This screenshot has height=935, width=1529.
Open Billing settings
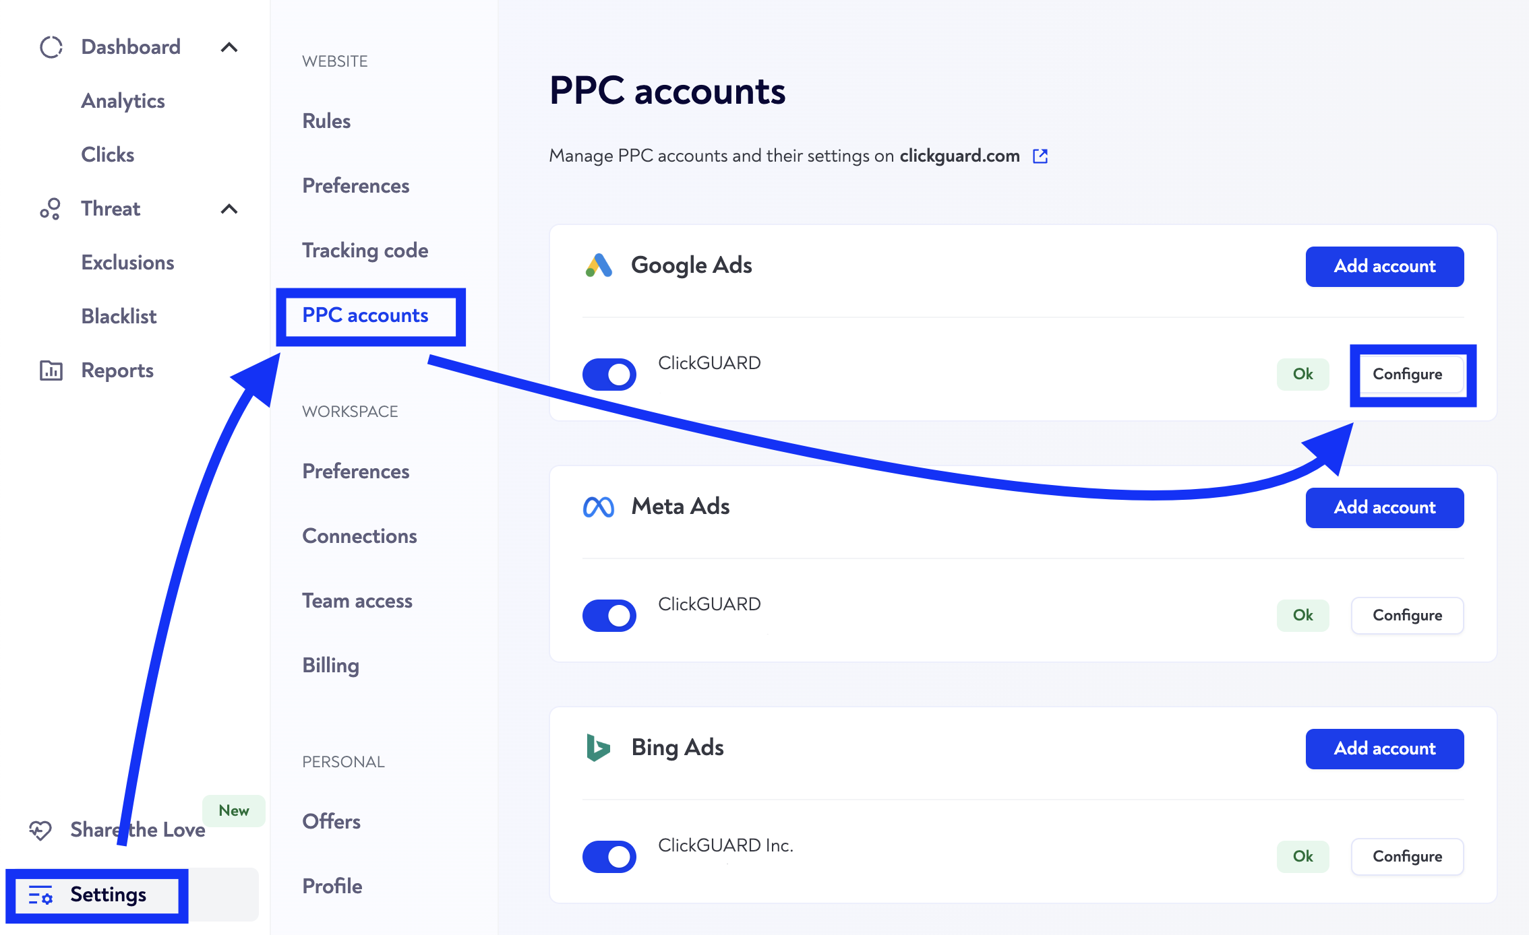tap(330, 666)
